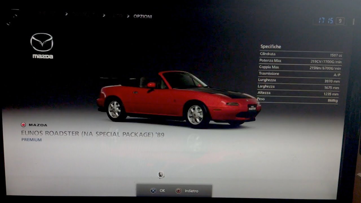Click the Peso label
This screenshot has height=203, width=361.
point(261,99)
